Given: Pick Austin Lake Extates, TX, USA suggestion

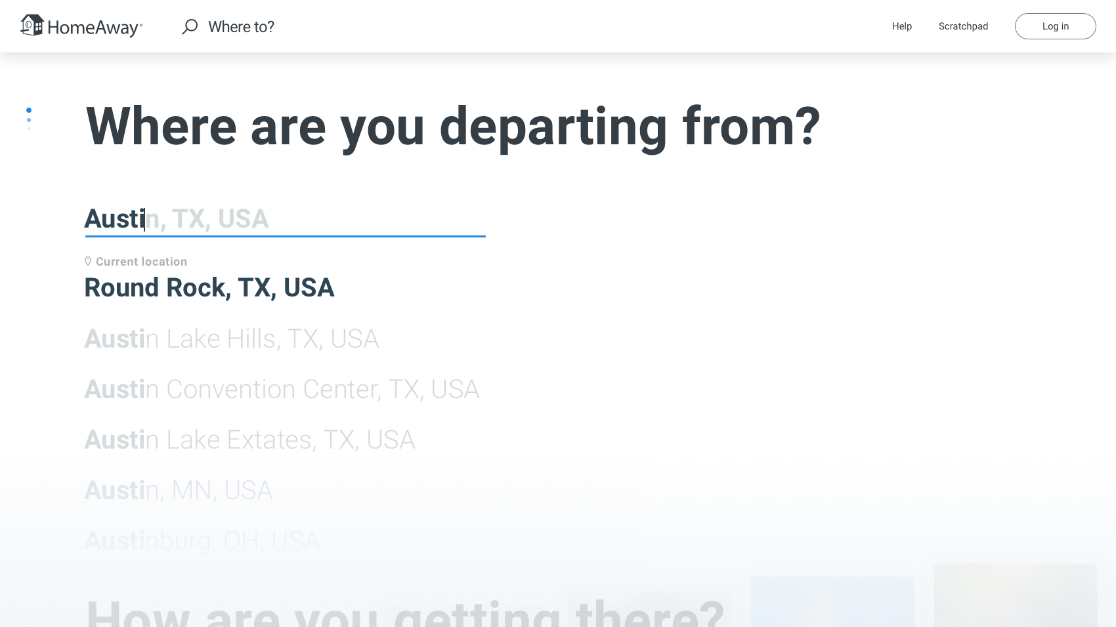Looking at the screenshot, I should [x=249, y=440].
